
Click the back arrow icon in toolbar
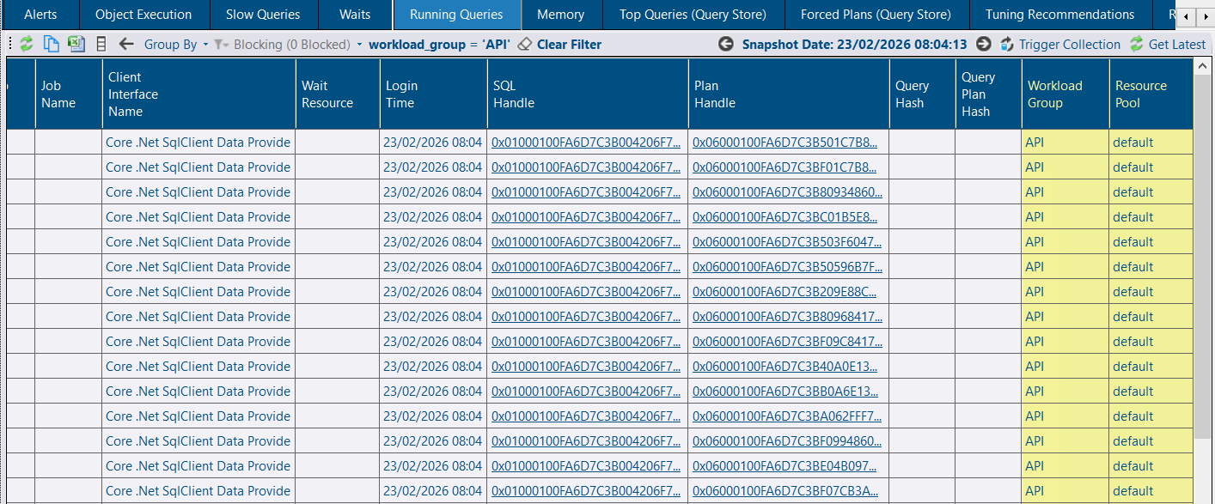point(126,44)
